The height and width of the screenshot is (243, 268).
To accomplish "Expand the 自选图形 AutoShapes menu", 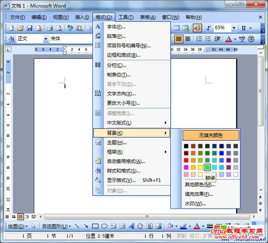I will [56, 226].
